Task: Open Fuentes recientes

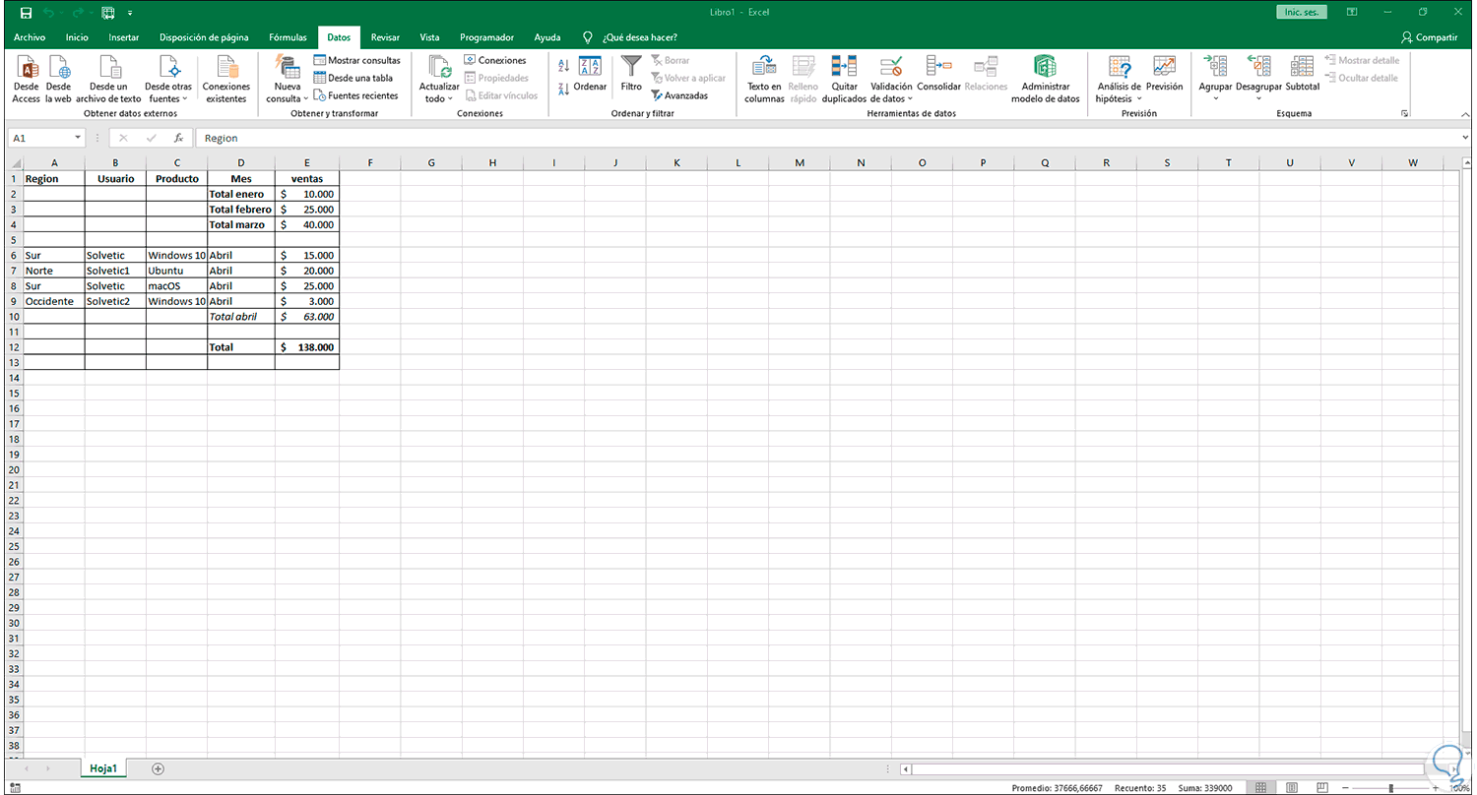Action: click(x=355, y=95)
